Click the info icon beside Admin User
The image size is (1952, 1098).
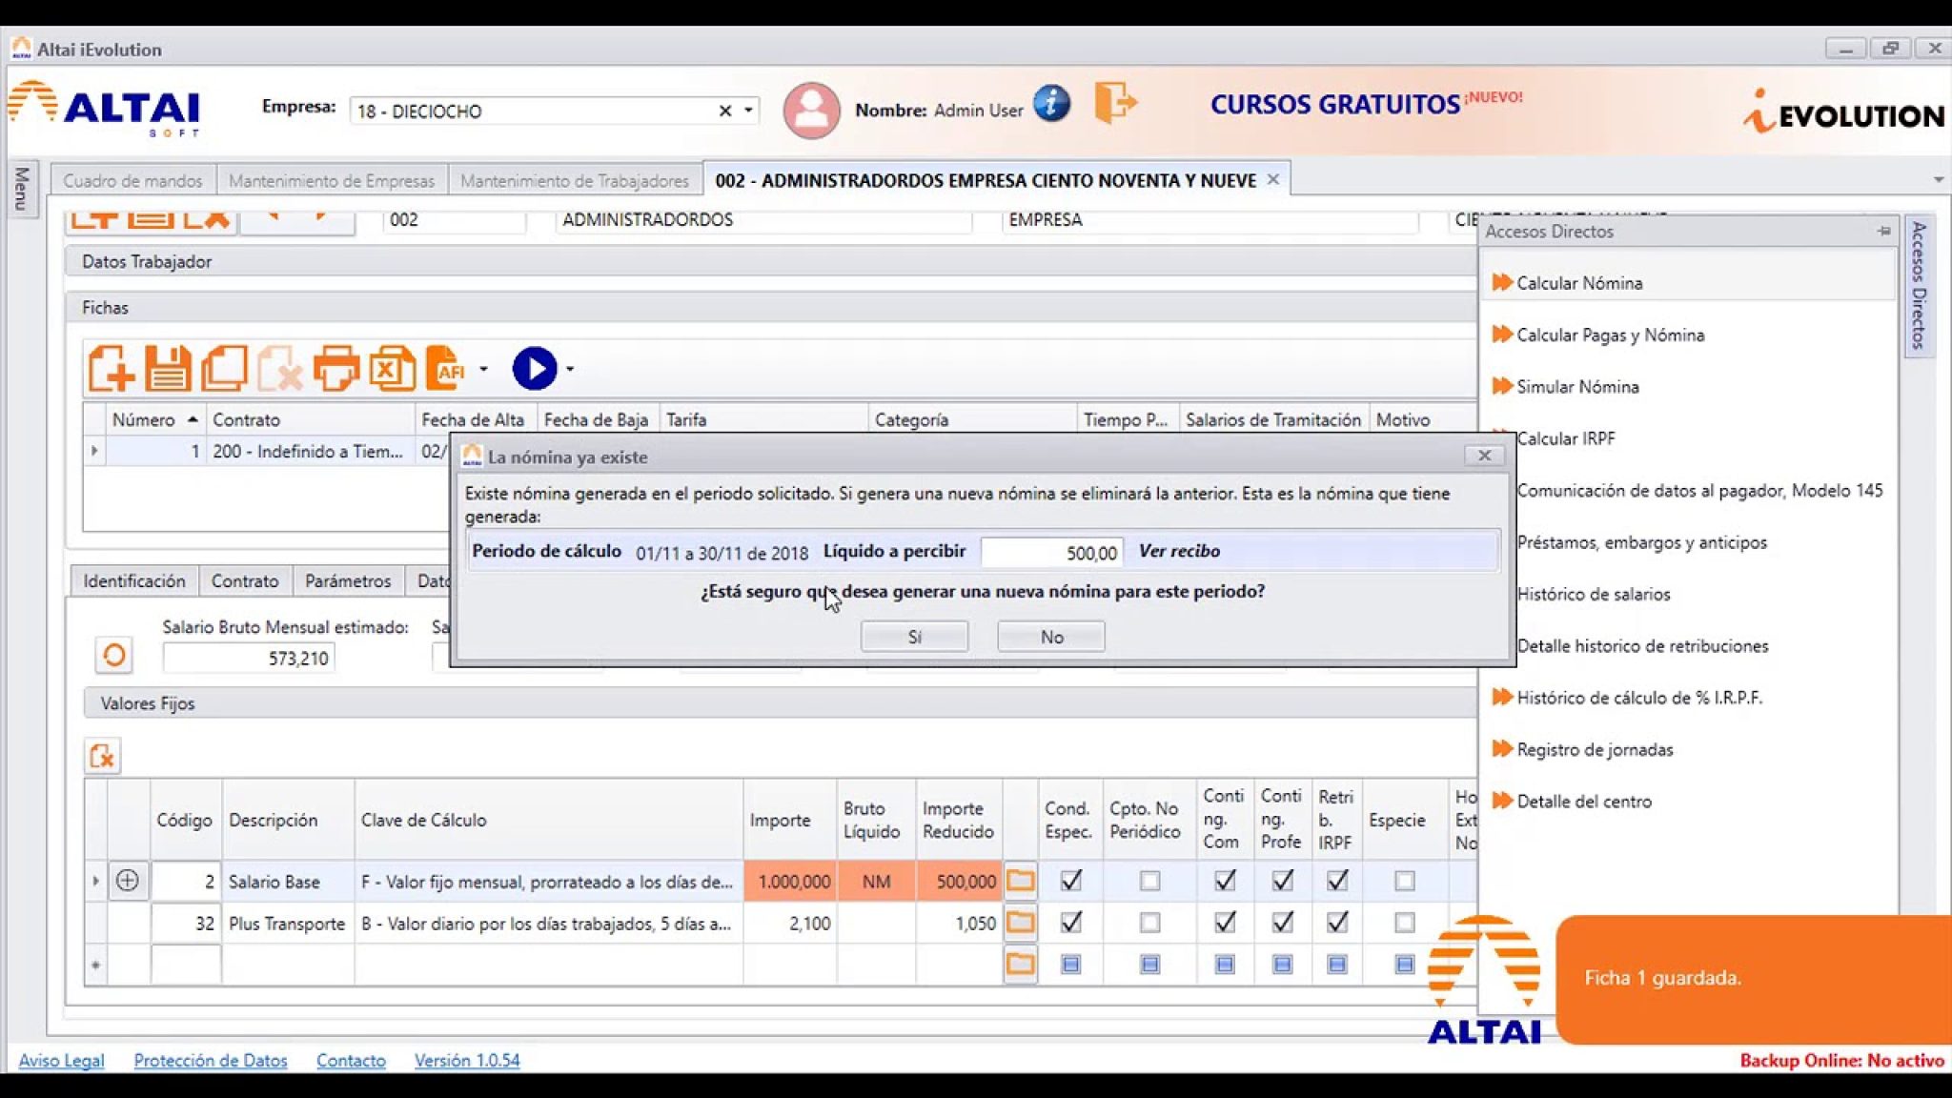1051,103
